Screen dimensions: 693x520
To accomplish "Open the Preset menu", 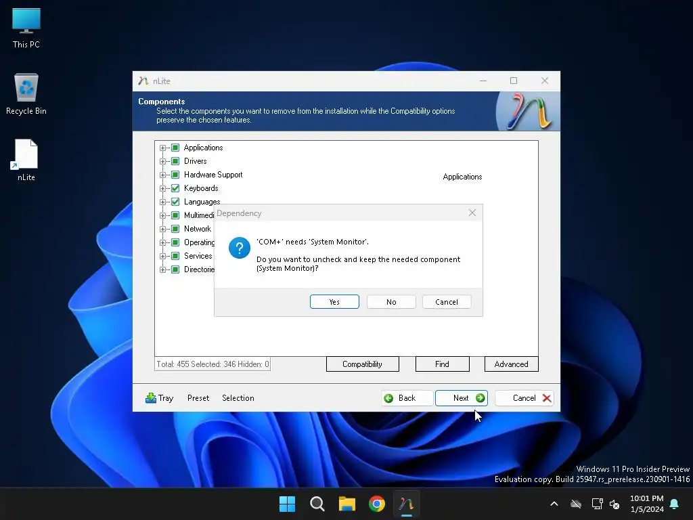I will (198, 398).
